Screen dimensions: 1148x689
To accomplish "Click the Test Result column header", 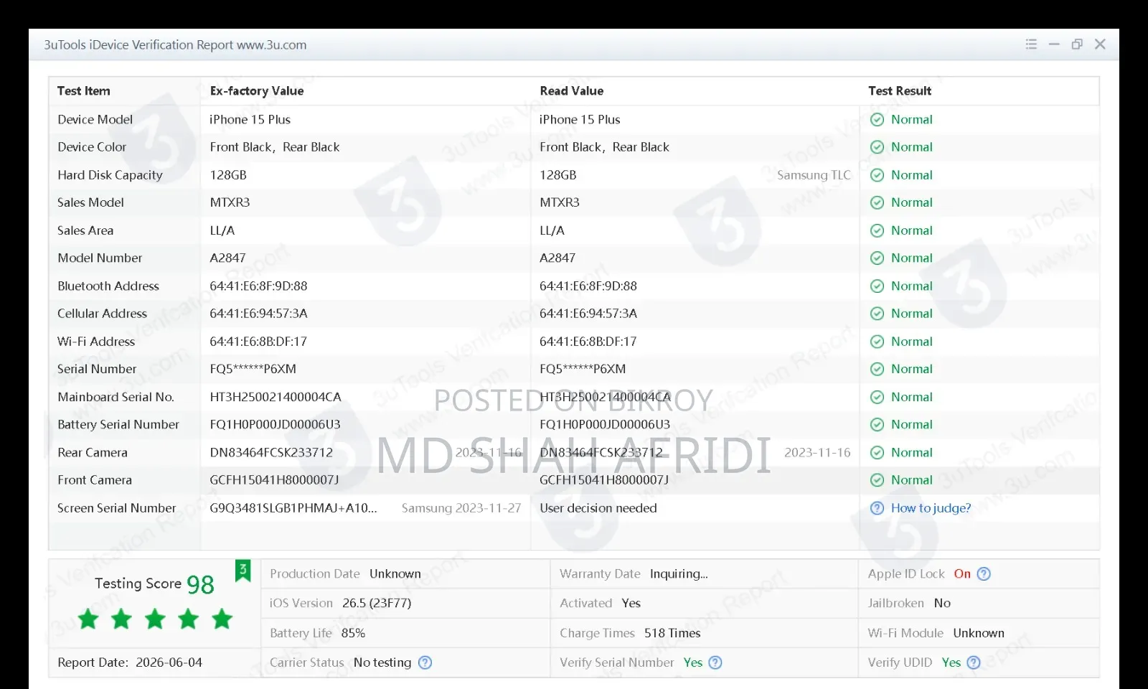I will [x=900, y=91].
